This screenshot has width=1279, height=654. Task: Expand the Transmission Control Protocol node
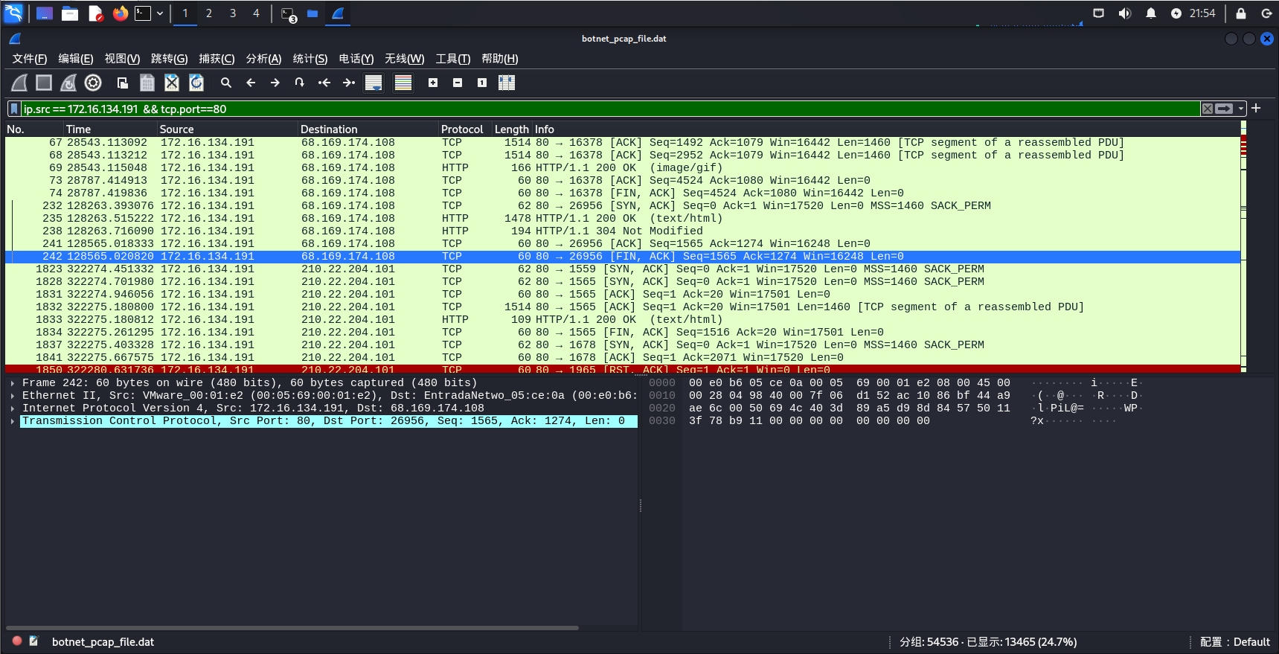click(13, 421)
